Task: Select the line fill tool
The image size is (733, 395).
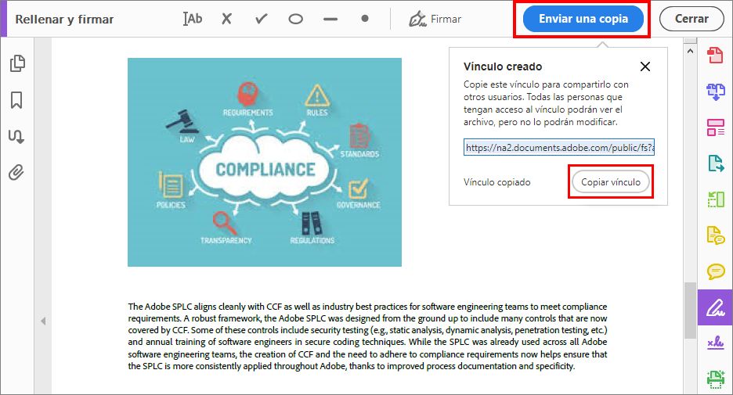Action: (x=330, y=19)
